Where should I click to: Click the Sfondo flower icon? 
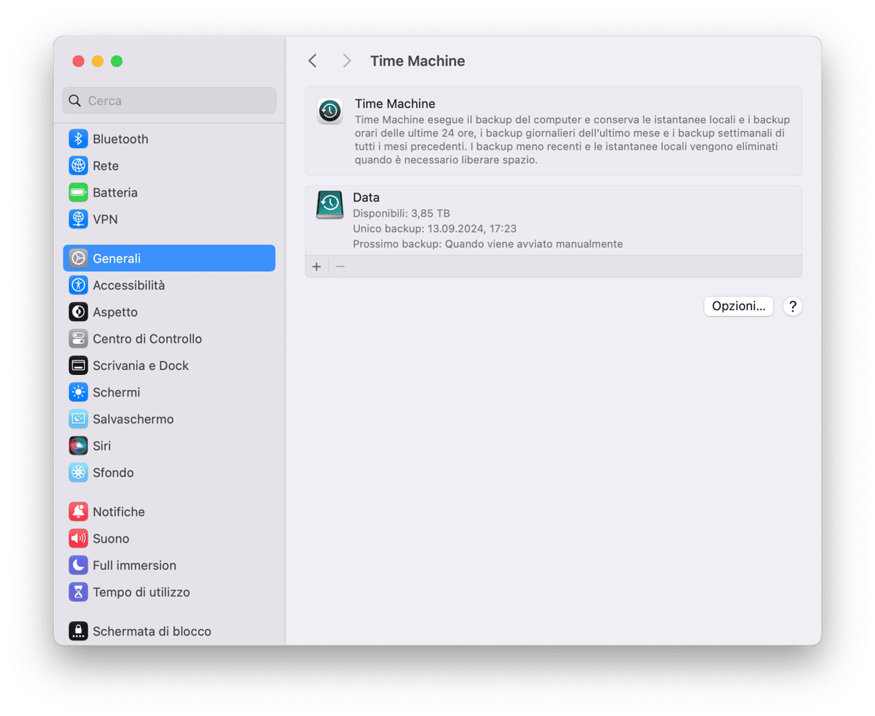pyautogui.click(x=78, y=472)
